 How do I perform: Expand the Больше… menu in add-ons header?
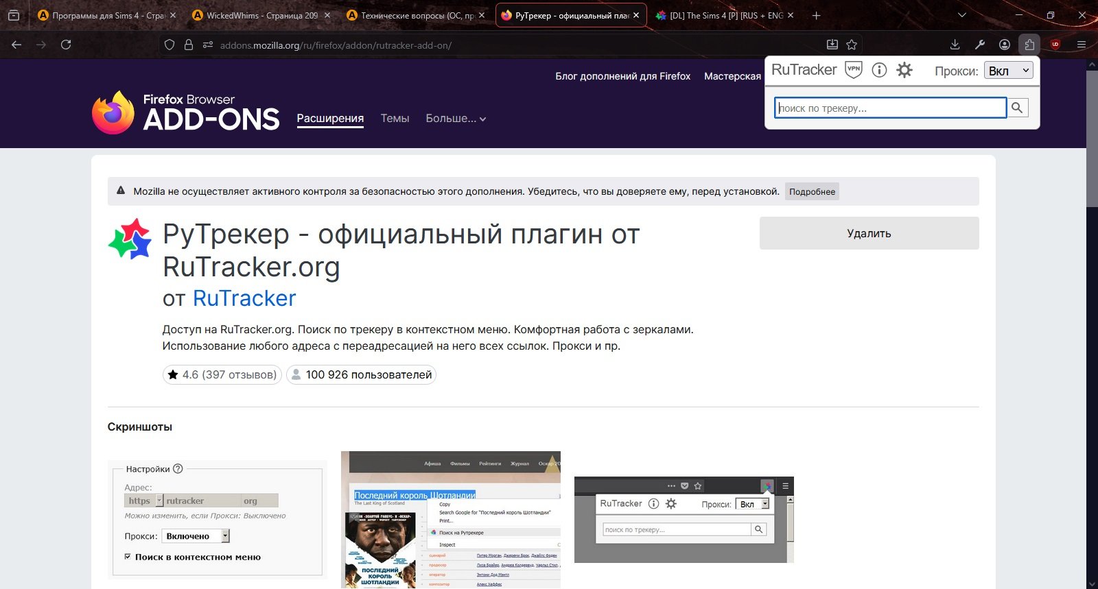tap(456, 119)
